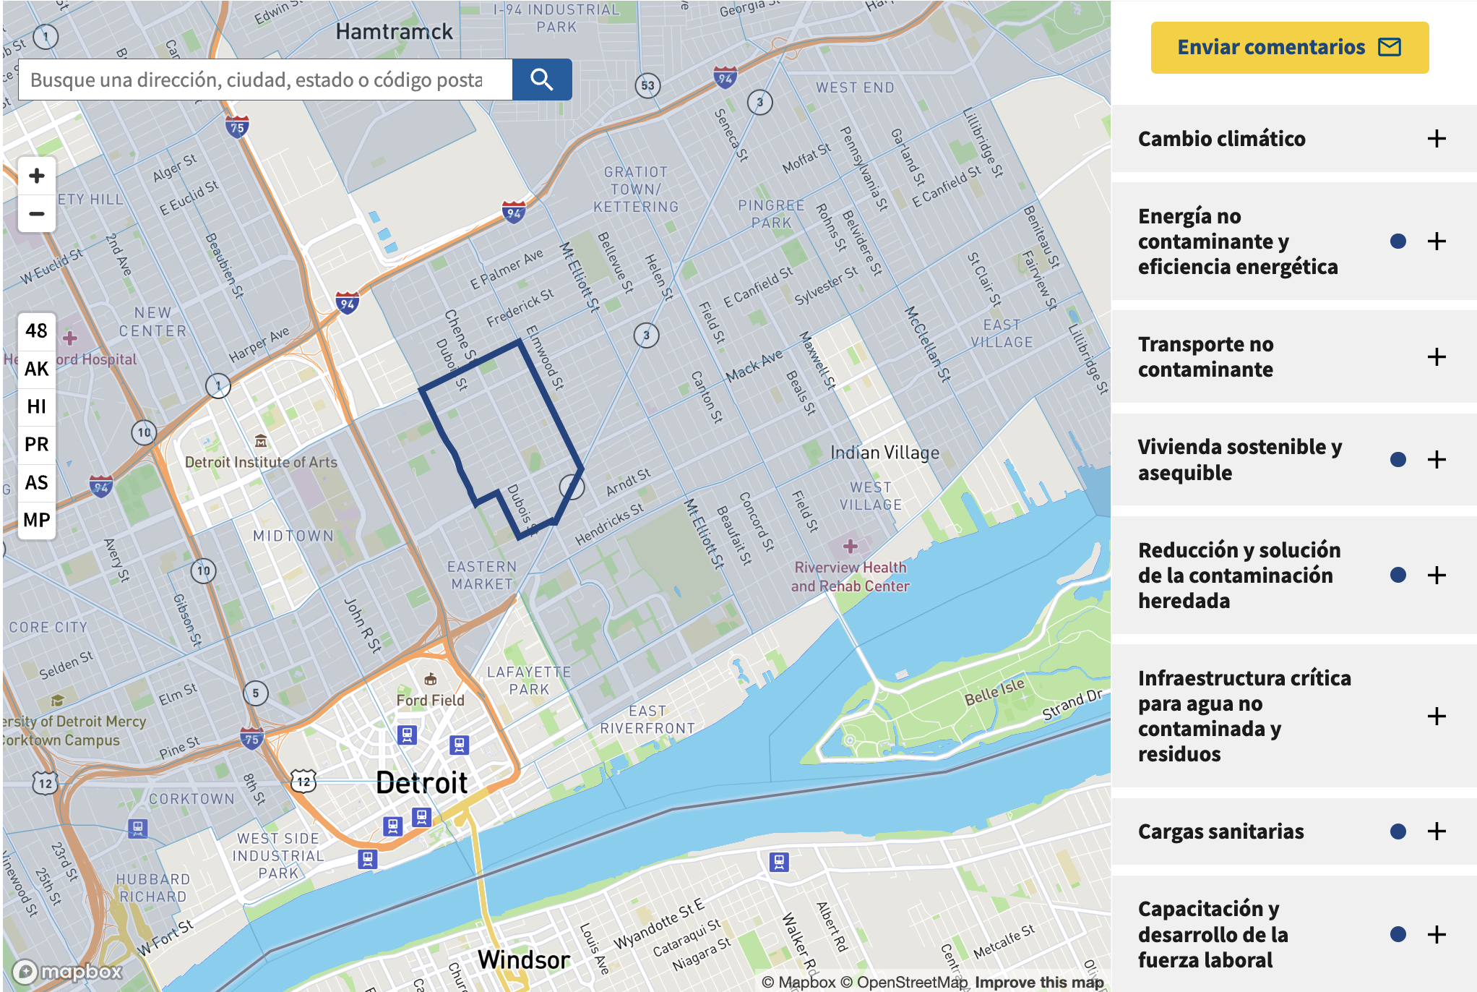Switch map to Alaska with AK
1477x992 pixels.
pos(37,369)
